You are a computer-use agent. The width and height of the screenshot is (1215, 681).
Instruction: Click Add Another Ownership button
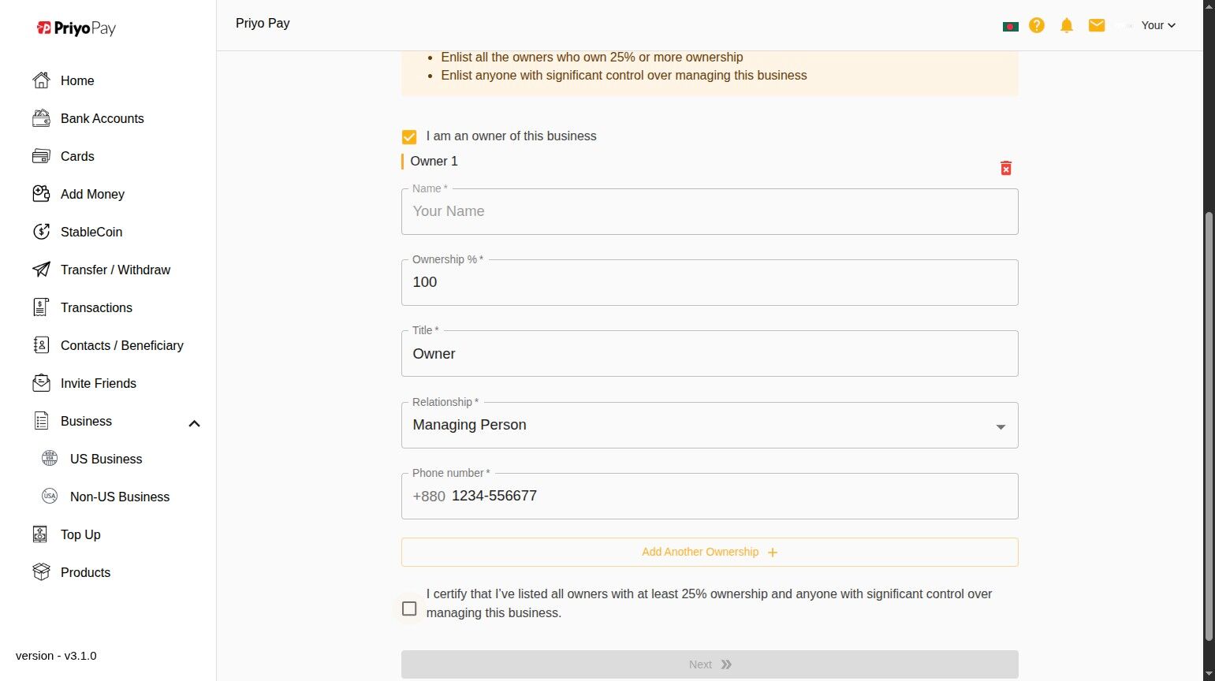[709, 552]
